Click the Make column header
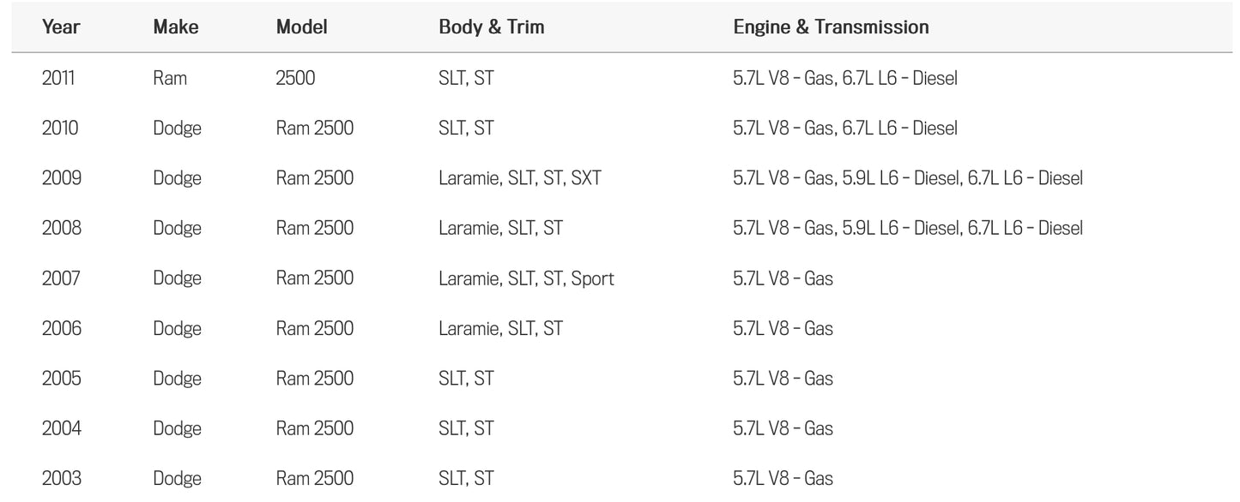This screenshot has height=502, width=1240. point(175,27)
